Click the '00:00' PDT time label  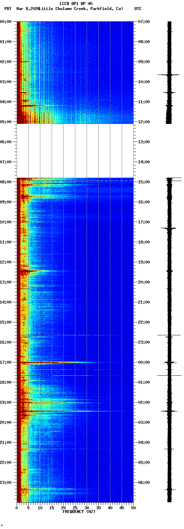click(x=6, y=21)
